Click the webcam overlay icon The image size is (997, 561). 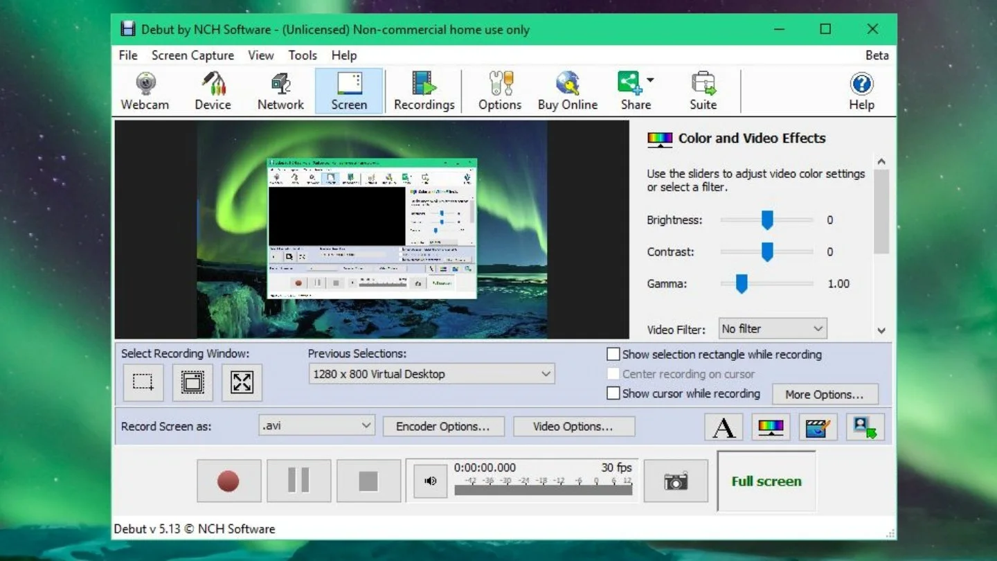pos(865,427)
